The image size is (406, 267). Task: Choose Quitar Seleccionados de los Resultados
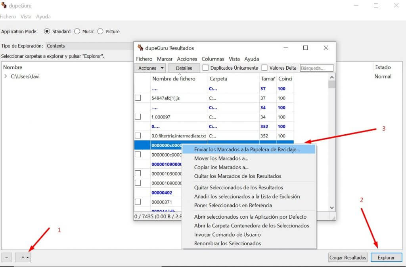[x=249, y=187]
